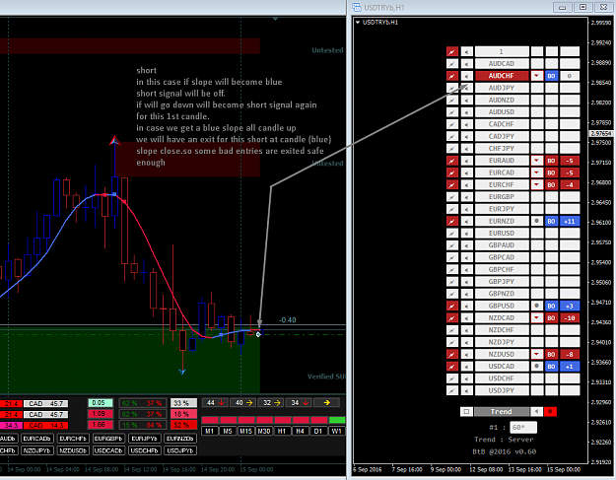
Task: Click the chart icon beside NZDUSD
Action: 452,354
